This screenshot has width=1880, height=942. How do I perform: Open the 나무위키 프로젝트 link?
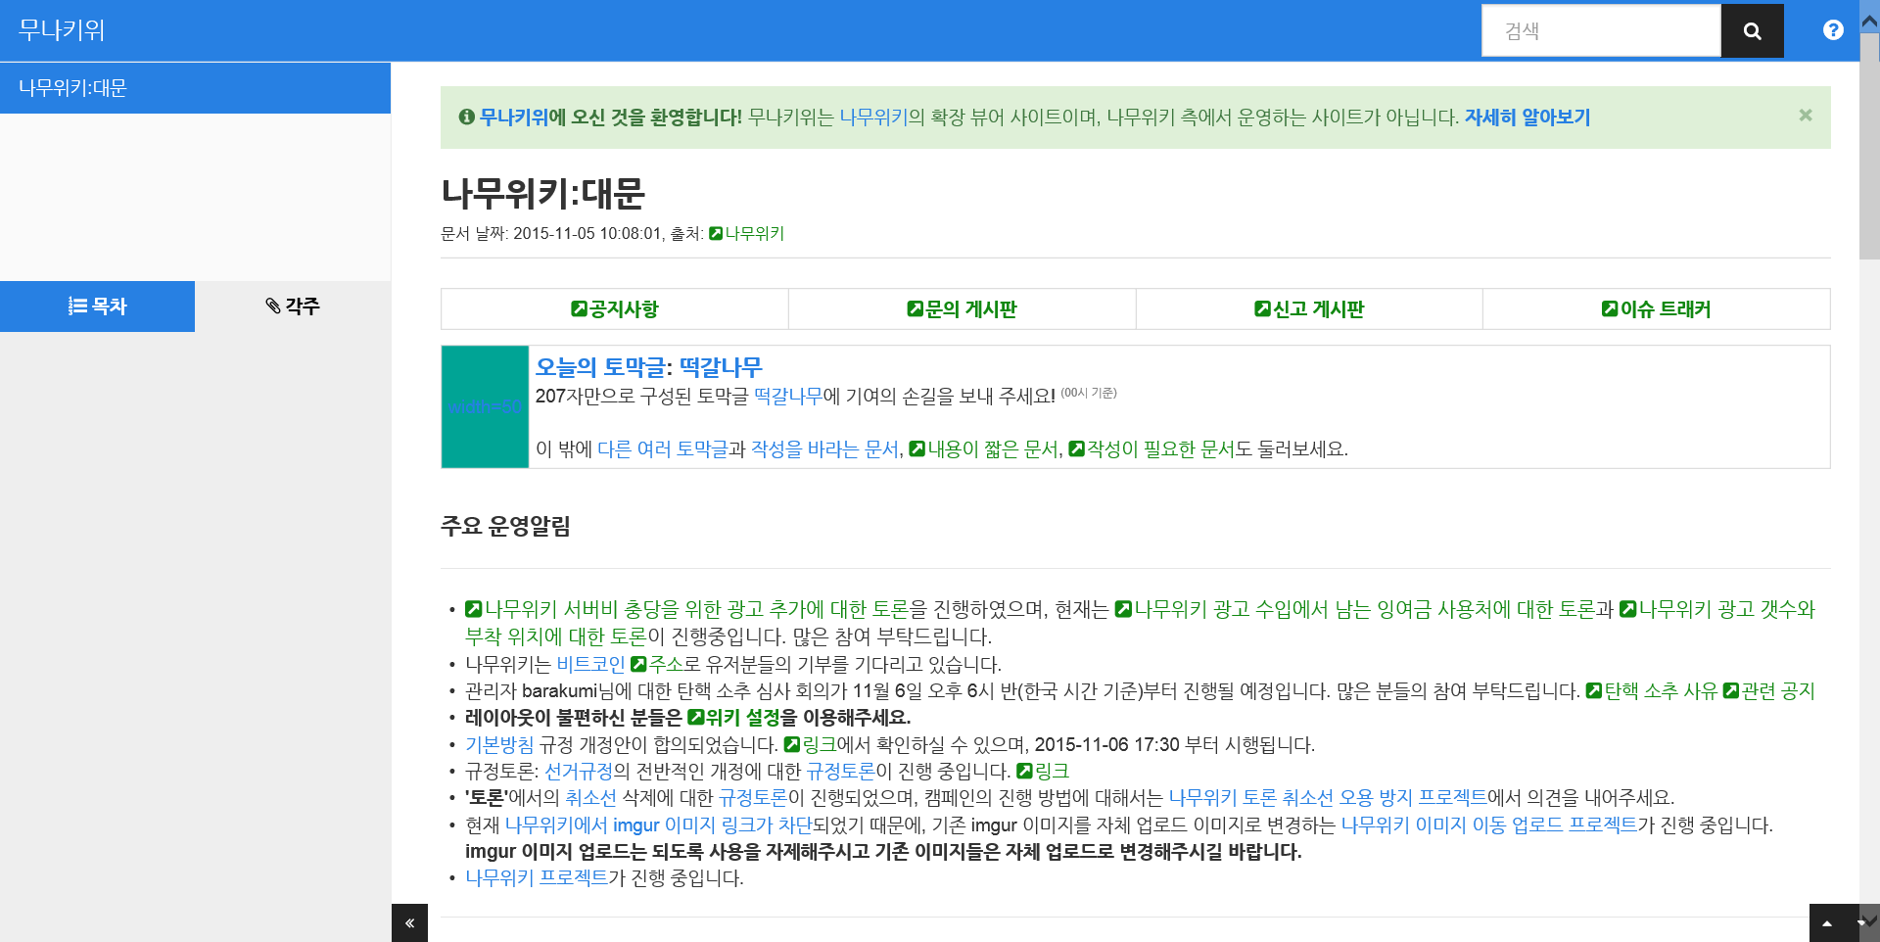pos(537,877)
